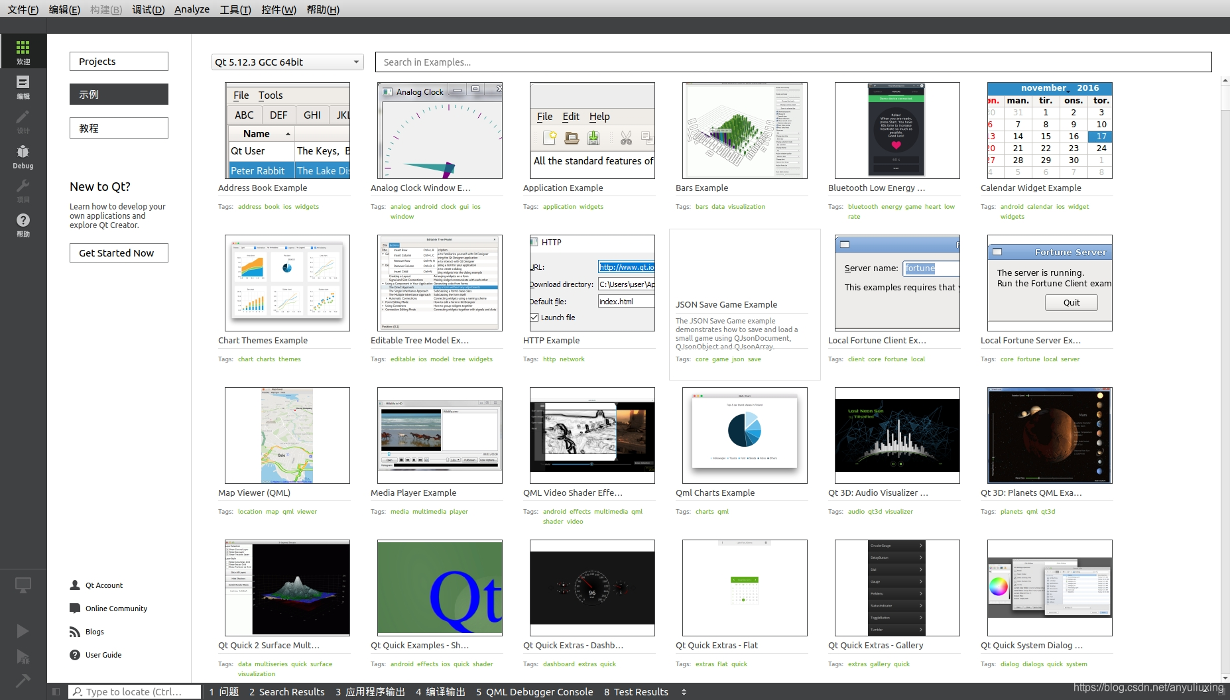Click Start Debugging run icon

(x=23, y=656)
